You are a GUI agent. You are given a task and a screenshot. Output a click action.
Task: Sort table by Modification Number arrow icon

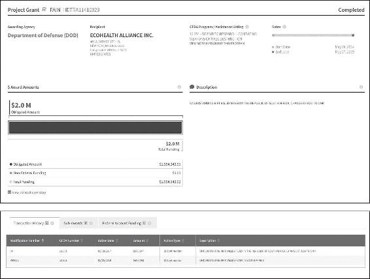[x=42, y=241]
